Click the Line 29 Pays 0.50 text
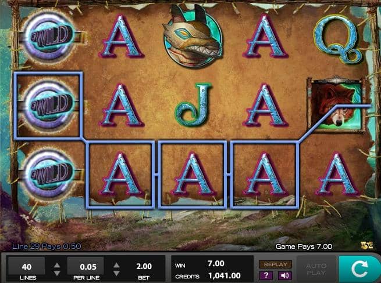 click(x=47, y=246)
